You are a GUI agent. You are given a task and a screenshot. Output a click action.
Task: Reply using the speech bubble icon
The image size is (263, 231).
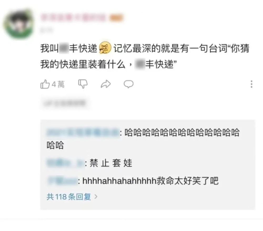click(x=129, y=84)
